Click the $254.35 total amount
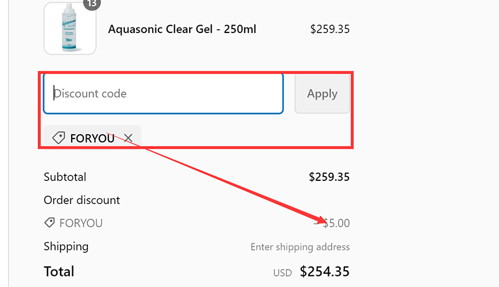 click(324, 271)
